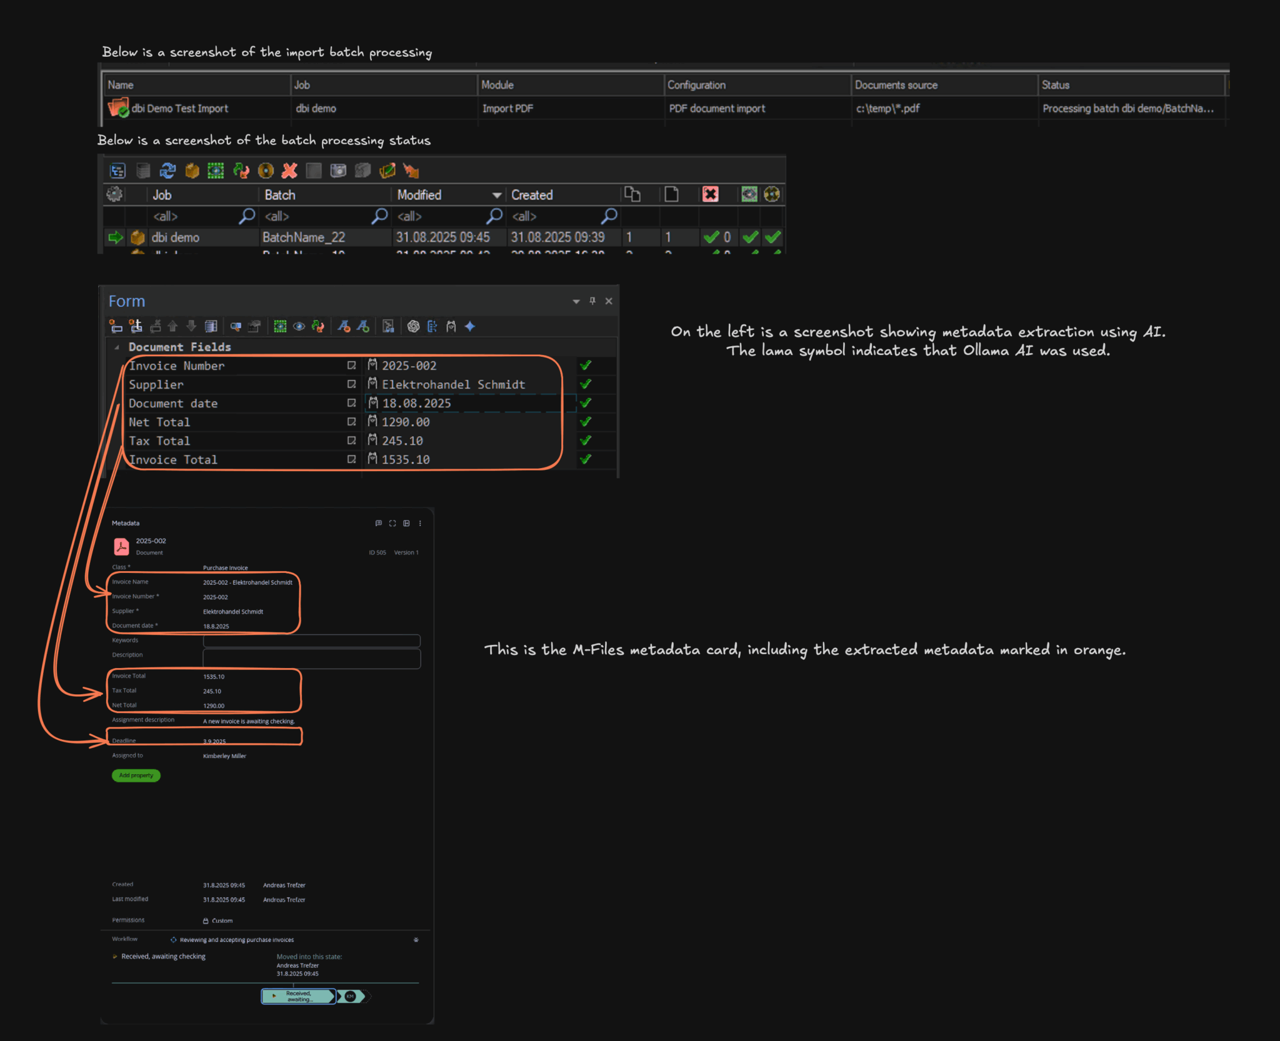Click the move up arrow in Form toolbar
This screenshot has width=1280, height=1041.
[x=173, y=326]
